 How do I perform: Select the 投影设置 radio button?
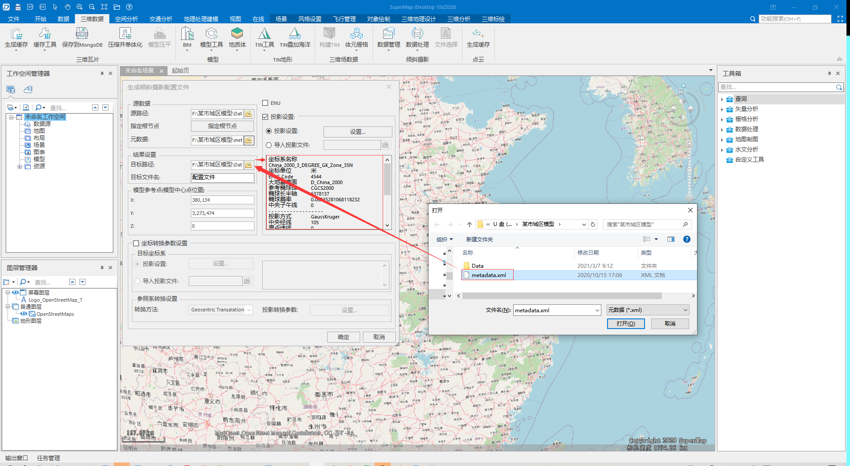[268, 131]
